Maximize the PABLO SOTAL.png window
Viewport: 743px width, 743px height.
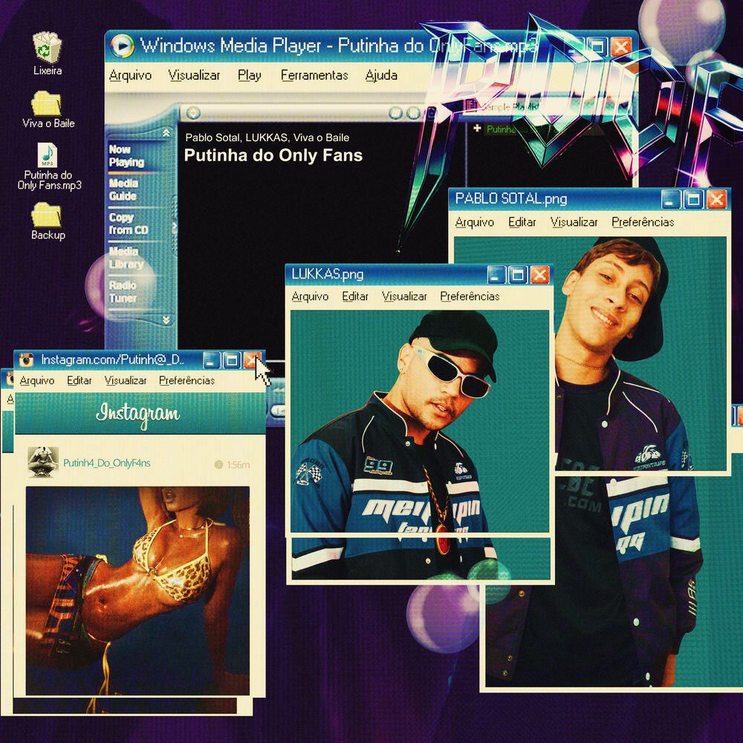click(x=693, y=199)
